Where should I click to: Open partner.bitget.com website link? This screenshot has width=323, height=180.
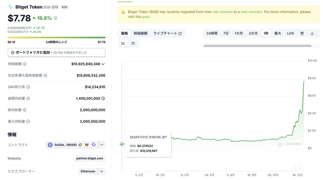90,158
